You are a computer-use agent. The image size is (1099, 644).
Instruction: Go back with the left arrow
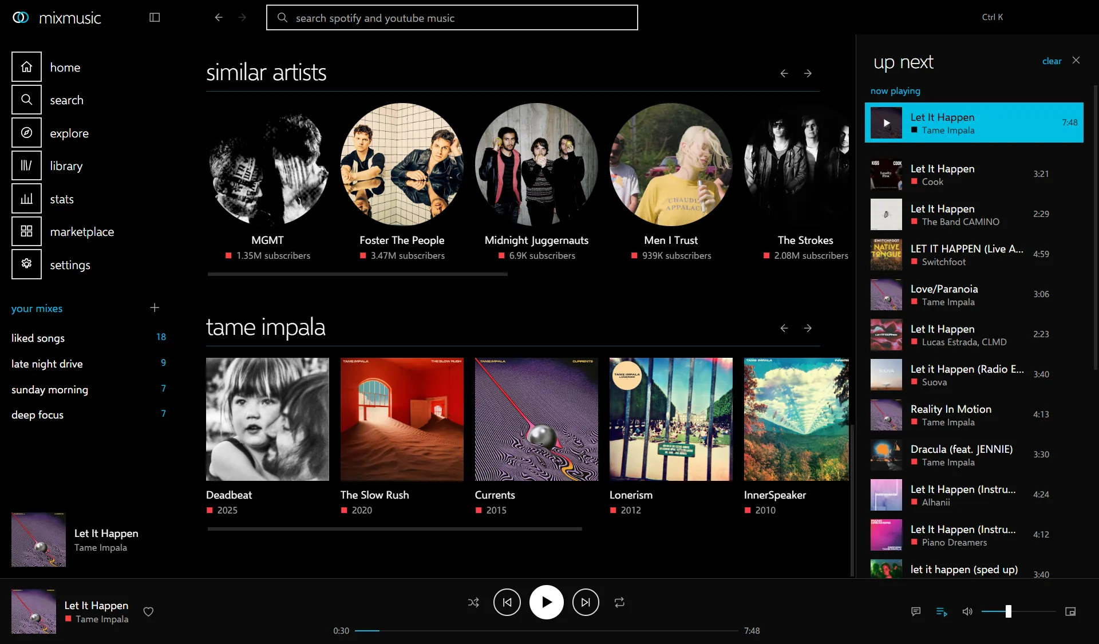pyautogui.click(x=219, y=17)
